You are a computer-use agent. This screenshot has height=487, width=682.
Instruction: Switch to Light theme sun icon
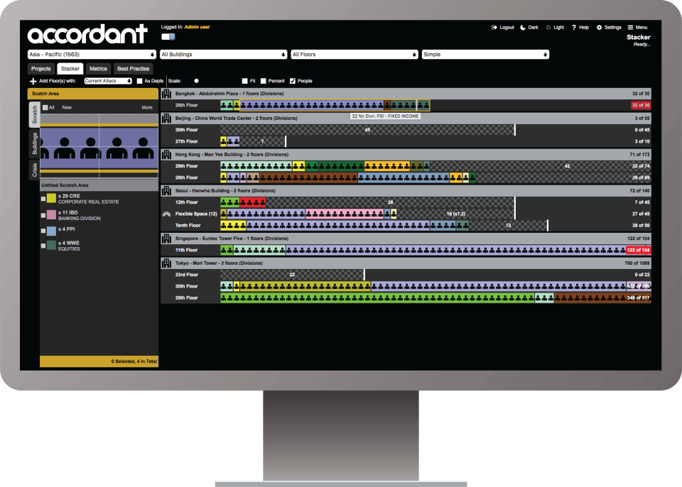click(x=548, y=28)
